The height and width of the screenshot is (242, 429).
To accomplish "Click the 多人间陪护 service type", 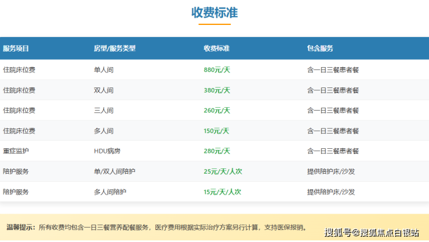I will click(x=110, y=192).
